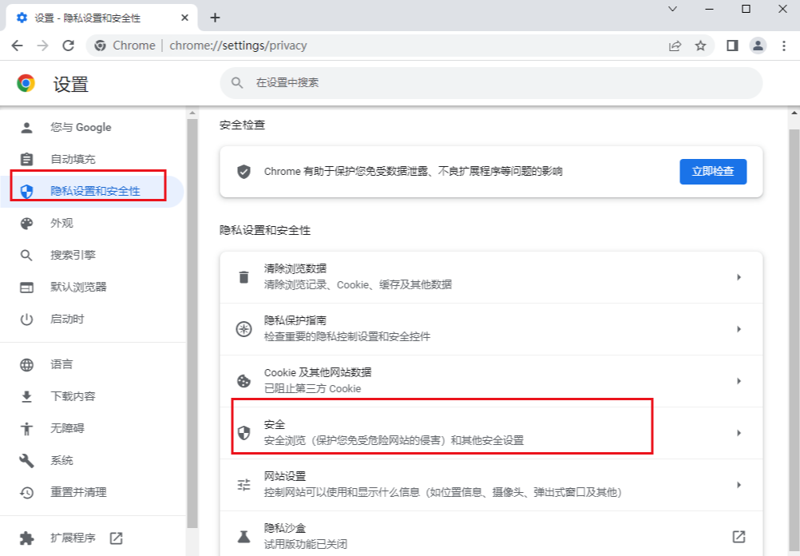Image resolution: width=800 pixels, height=556 pixels.
Task: Open 网站设置 row
Action: [x=491, y=485]
